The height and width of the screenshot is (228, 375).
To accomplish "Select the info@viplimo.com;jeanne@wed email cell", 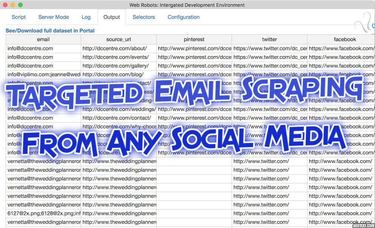I will click(x=43, y=74).
